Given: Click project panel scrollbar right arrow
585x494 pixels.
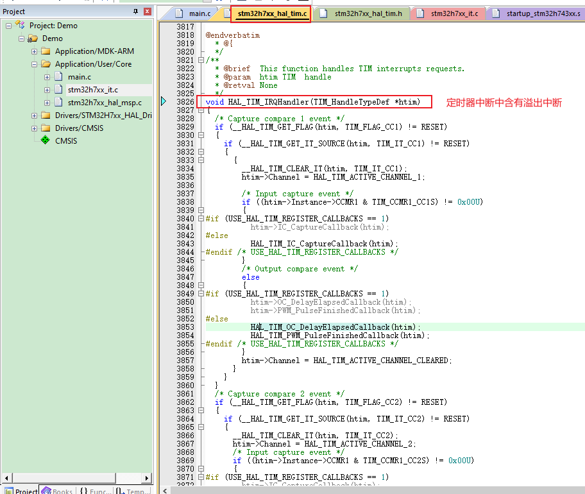Looking at the screenshot, I should click(147, 478).
